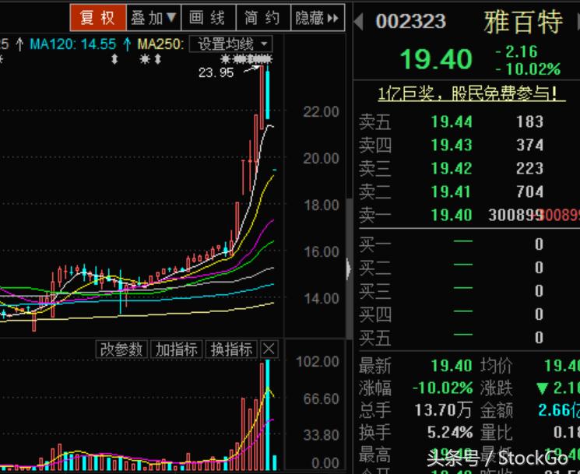Click the 换手 value 5.24%
The width and height of the screenshot is (580, 474).
449,432
